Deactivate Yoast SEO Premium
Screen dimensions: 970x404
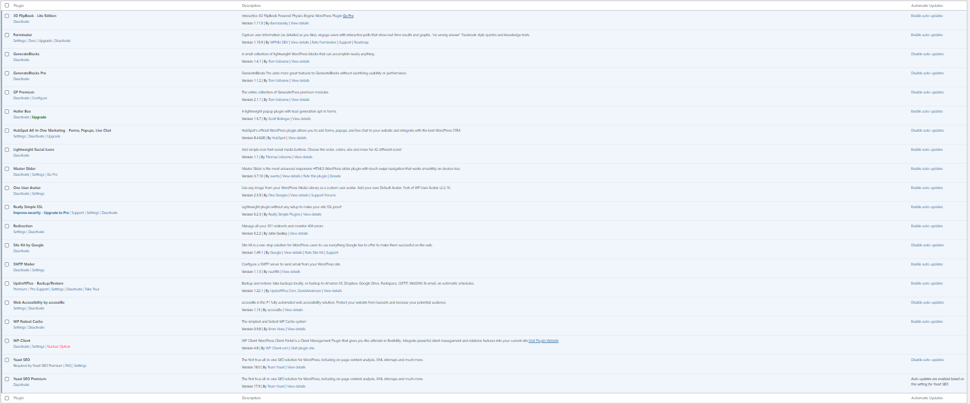21,385
